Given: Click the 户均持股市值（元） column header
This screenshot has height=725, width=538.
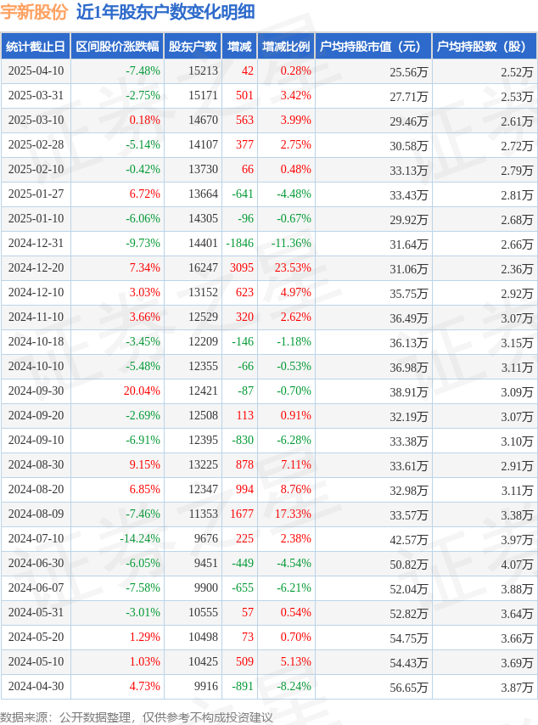Looking at the screenshot, I should (373, 46).
